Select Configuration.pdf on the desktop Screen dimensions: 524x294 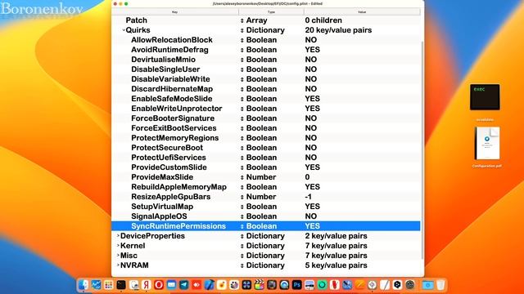(487, 144)
